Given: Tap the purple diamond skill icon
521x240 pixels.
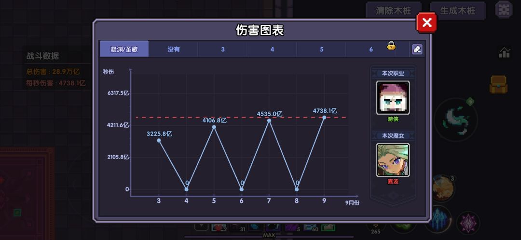Looking at the screenshot, I should (468, 223).
